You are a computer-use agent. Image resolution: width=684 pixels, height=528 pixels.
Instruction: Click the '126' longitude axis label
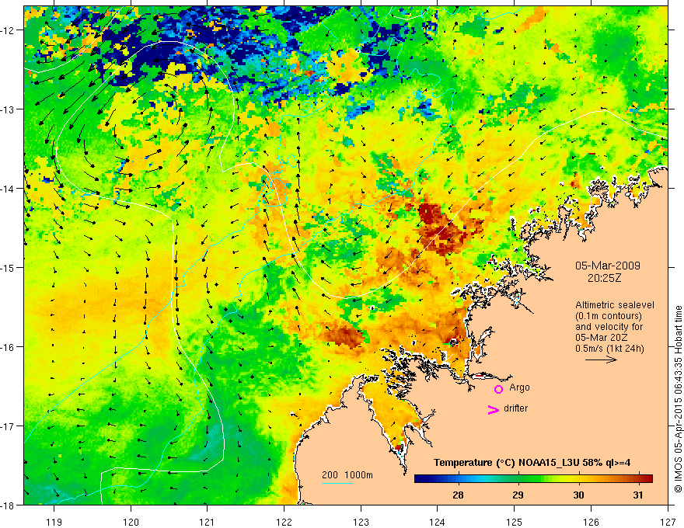[x=591, y=522]
